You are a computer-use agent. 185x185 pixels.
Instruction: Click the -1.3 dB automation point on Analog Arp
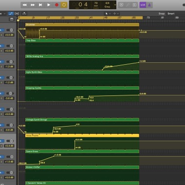point(139,62)
